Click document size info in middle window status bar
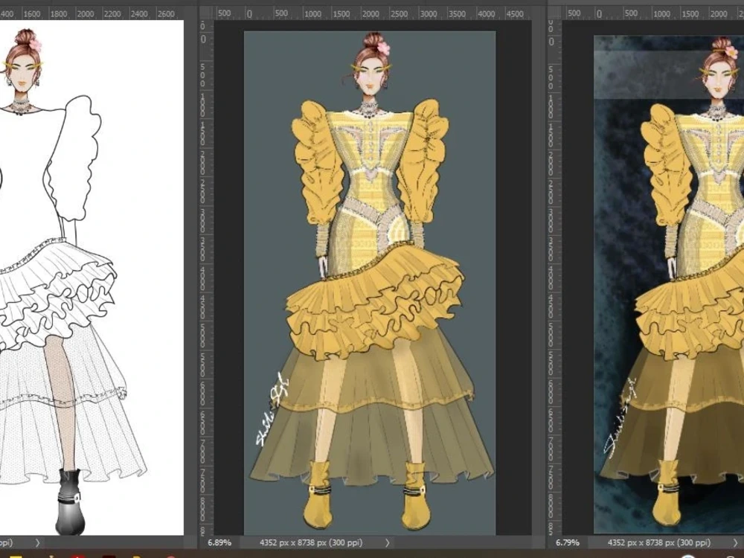 coord(311,542)
